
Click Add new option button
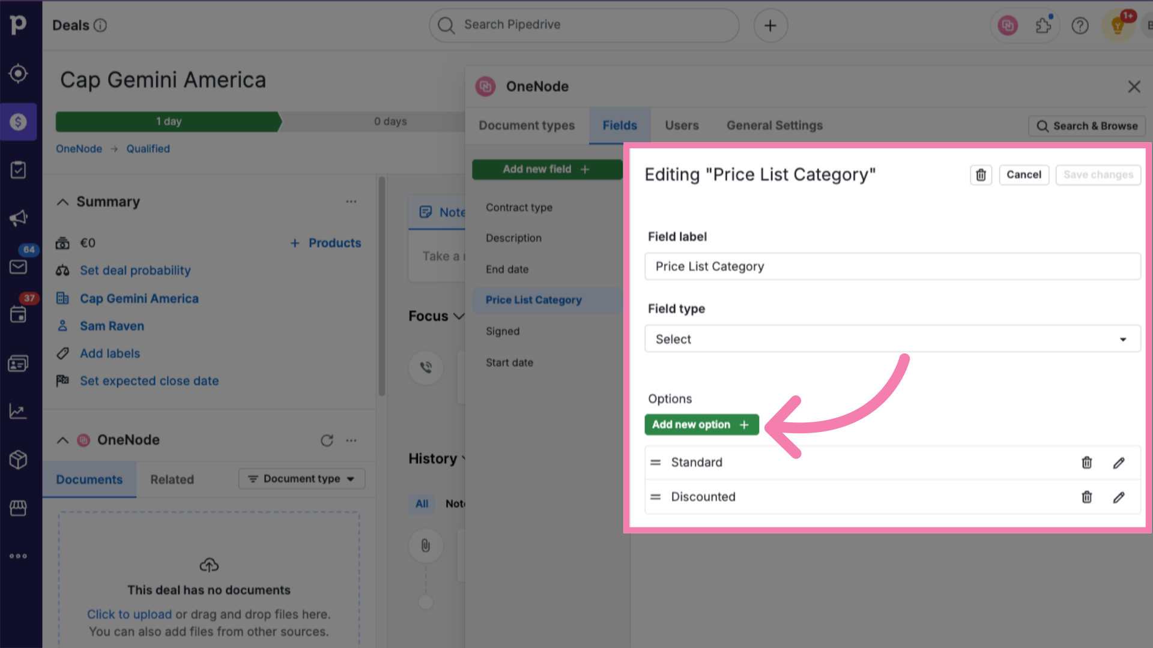(x=701, y=425)
